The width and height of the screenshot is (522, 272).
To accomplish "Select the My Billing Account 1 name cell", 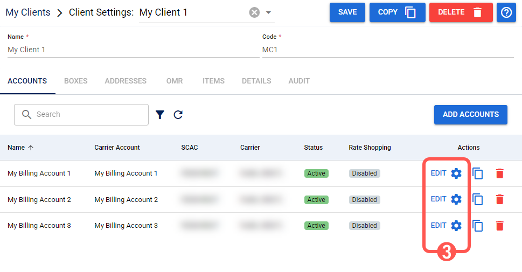I will 39,173.
